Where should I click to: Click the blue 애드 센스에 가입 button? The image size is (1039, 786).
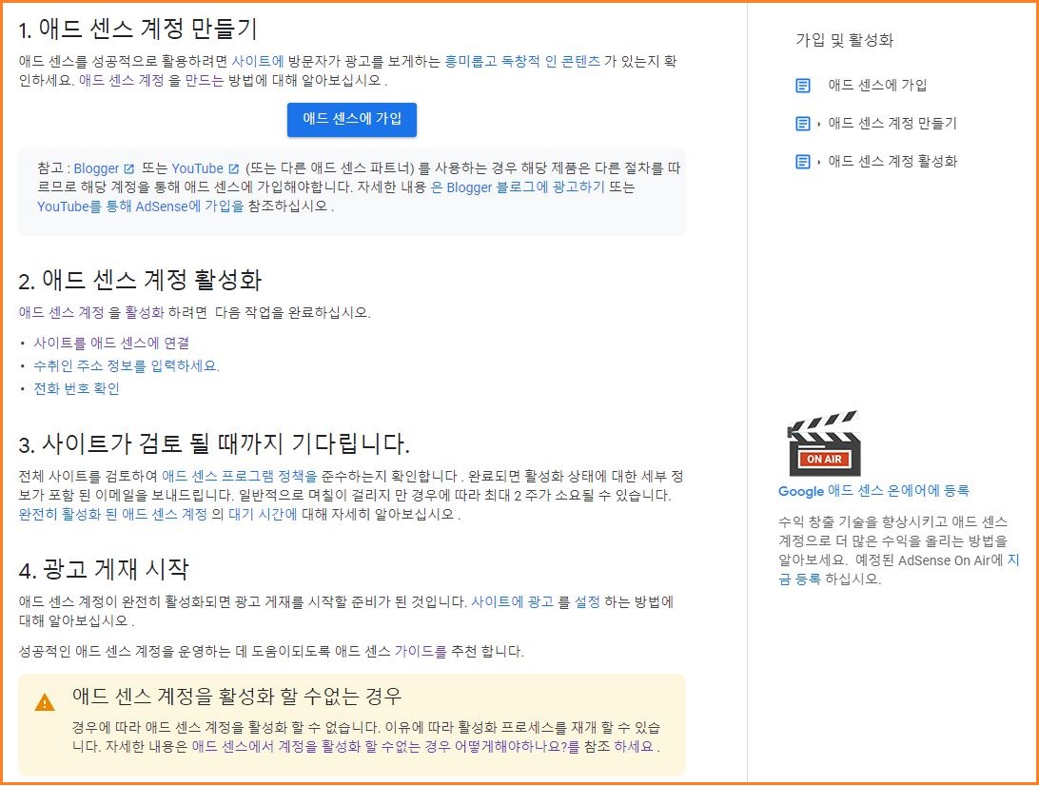352,119
